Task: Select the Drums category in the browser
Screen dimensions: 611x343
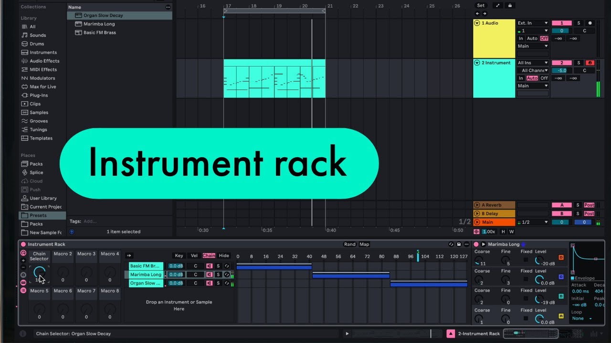Action: tap(37, 44)
